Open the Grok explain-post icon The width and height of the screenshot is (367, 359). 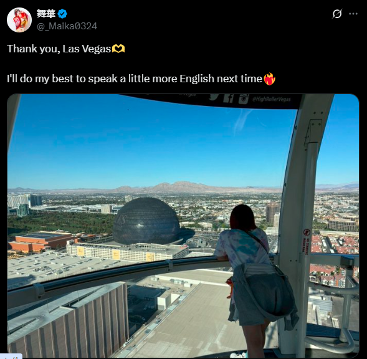click(337, 14)
